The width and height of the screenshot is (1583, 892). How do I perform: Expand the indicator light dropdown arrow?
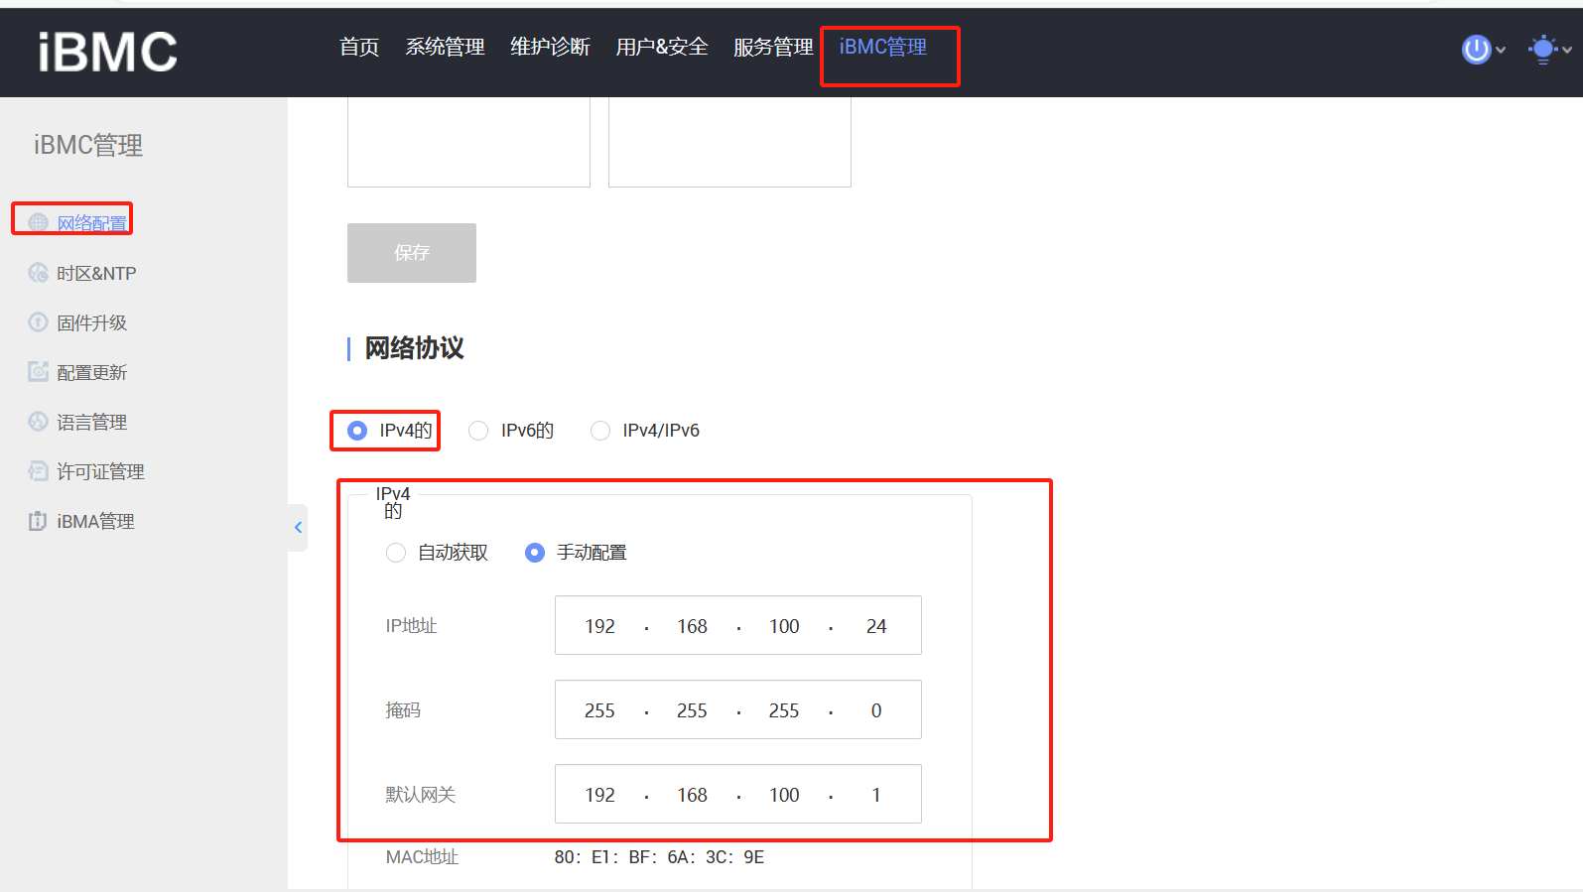1567,50
